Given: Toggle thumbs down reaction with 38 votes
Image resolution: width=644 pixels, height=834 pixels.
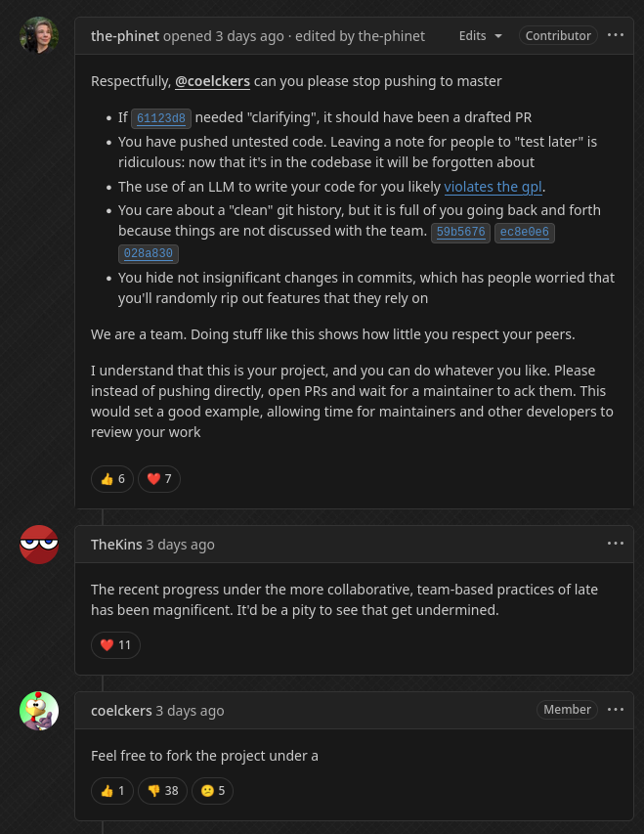Looking at the screenshot, I should pyautogui.click(x=162, y=791).
